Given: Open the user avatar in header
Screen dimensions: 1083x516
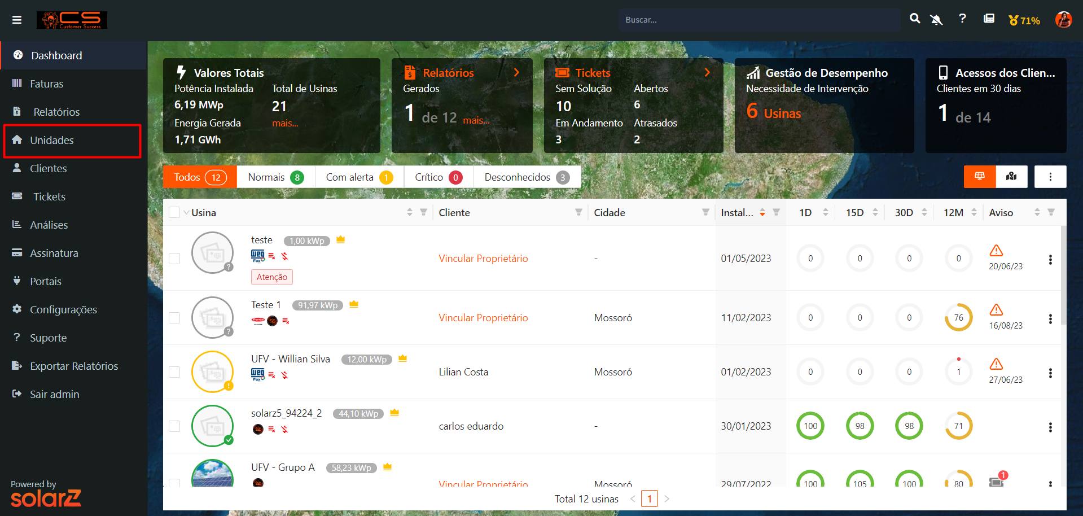Looking at the screenshot, I should click(x=1063, y=20).
